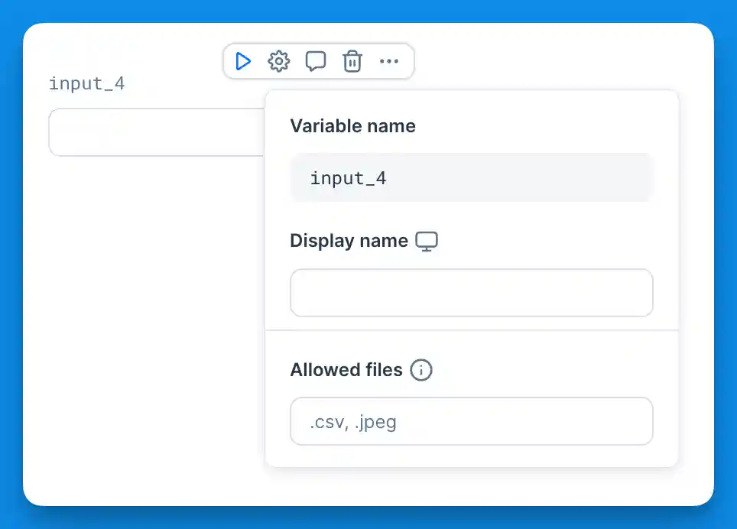737x529 pixels.
Task: Open the settings gear in the toolbar
Action: [279, 61]
